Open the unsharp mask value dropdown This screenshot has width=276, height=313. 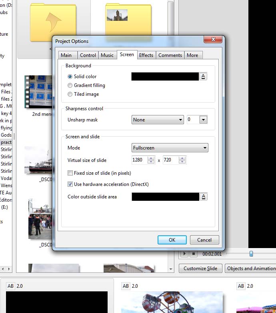click(x=203, y=120)
